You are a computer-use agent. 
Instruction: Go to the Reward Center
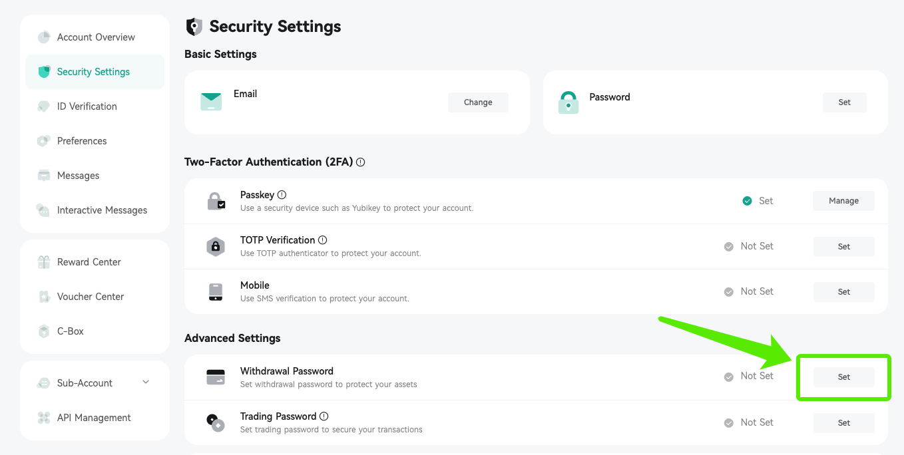[x=89, y=261]
